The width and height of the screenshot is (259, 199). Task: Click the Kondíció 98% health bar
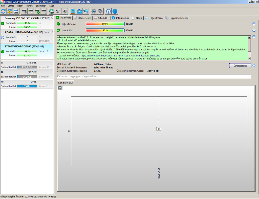click(x=105, y=30)
